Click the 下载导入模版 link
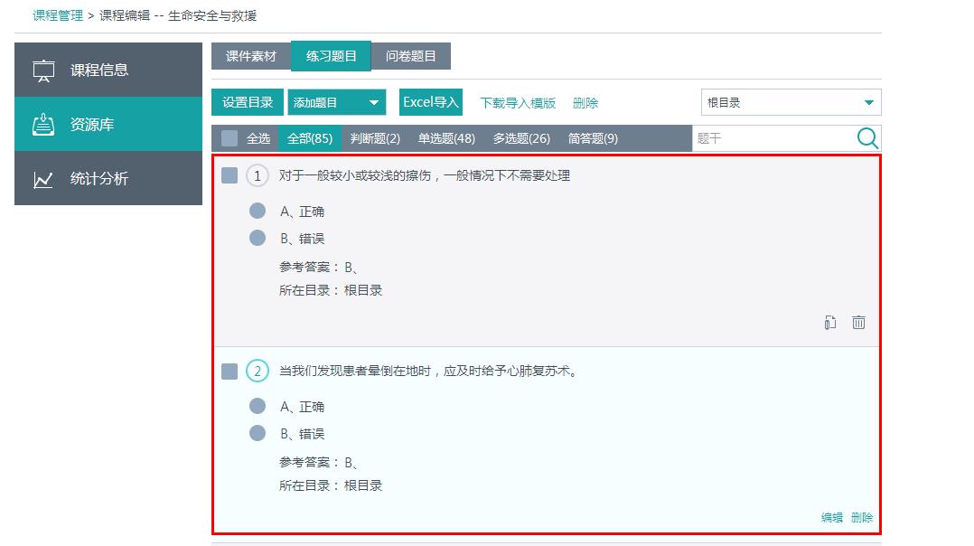This screenshot has width=974, height=546. (x=518, y=103)
